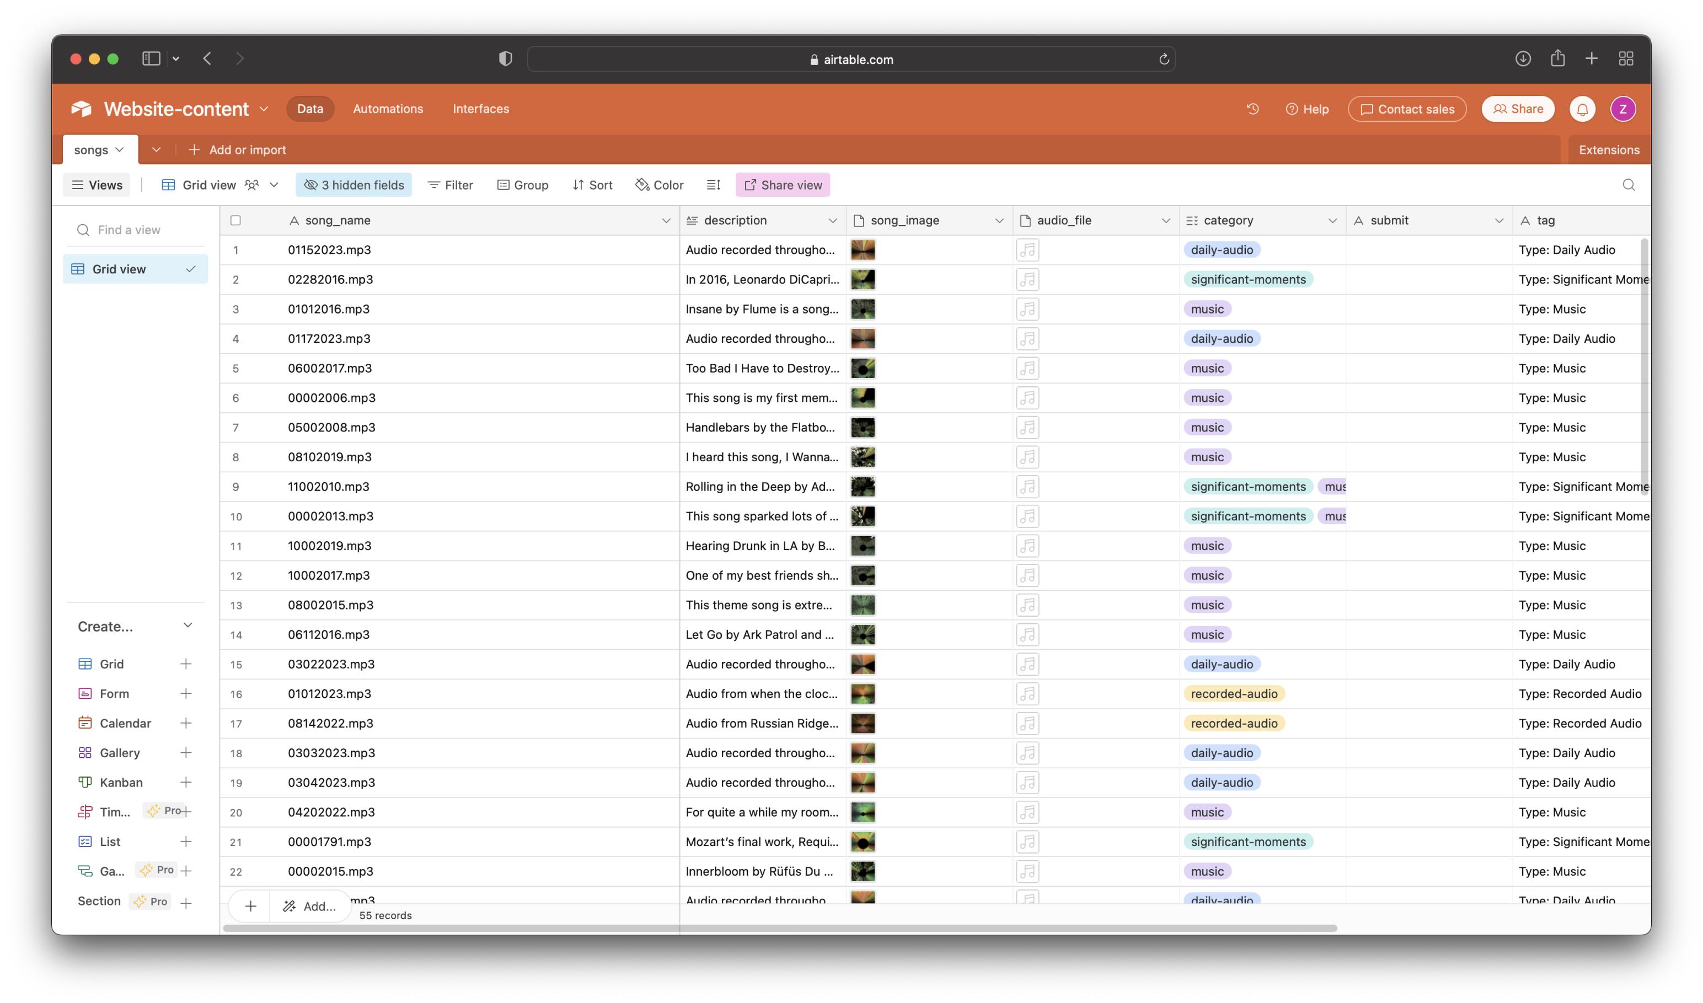This screenshot has width=1703, height=1003.
Task: Open notifications bell icon
Action: (1582, 109)
